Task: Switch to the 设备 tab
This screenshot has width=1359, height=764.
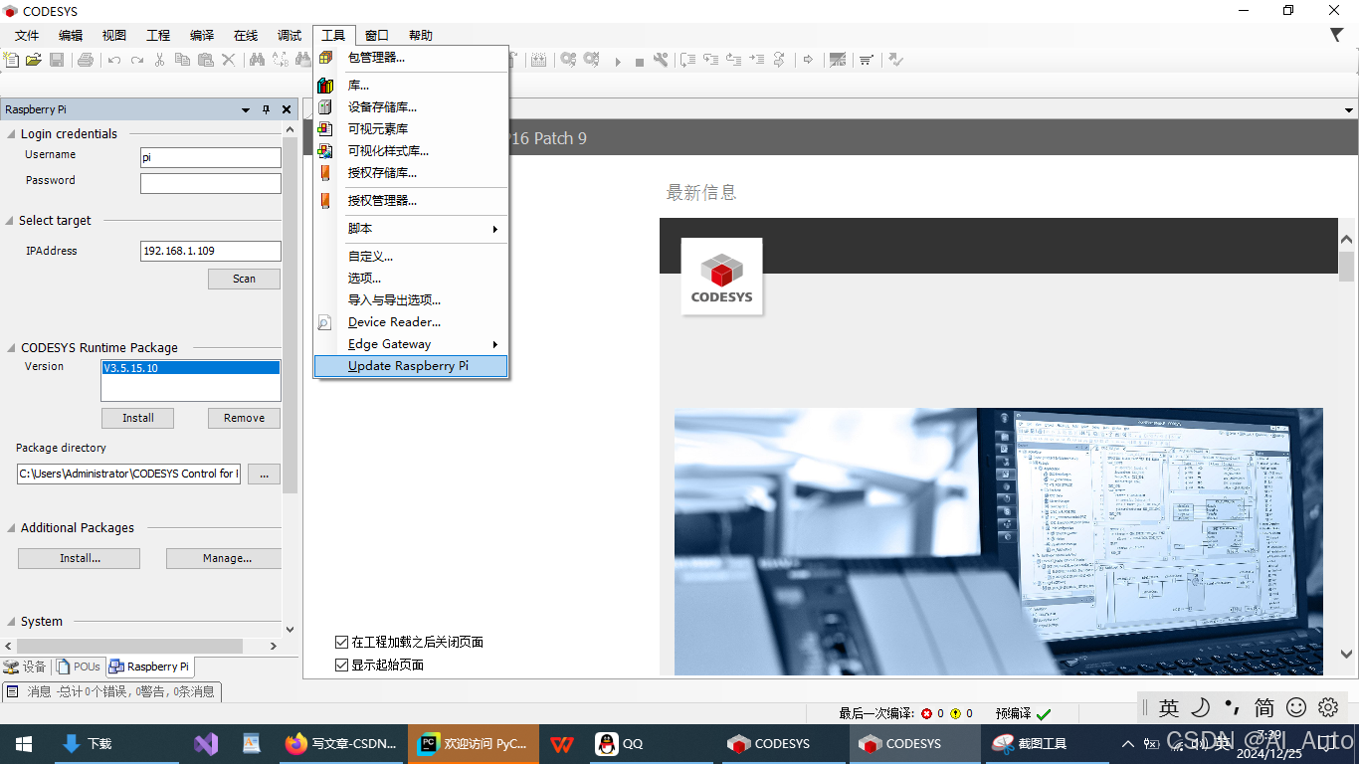Action: click(x=26, y=668)
